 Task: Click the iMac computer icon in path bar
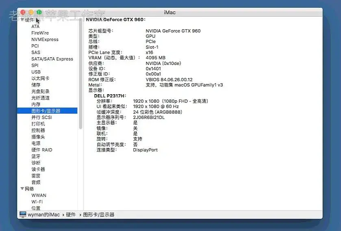(23, 215)
